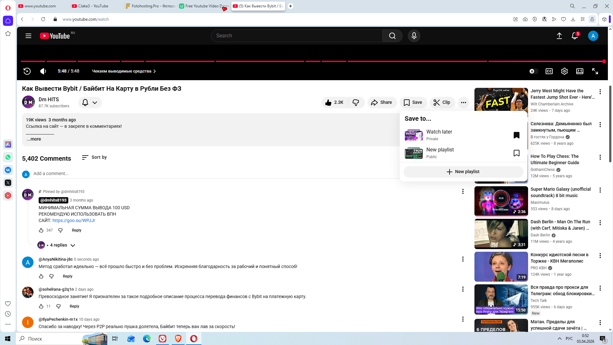Click the replay video icon
Screen dimensions: 613x345
[x=27, y=71]
